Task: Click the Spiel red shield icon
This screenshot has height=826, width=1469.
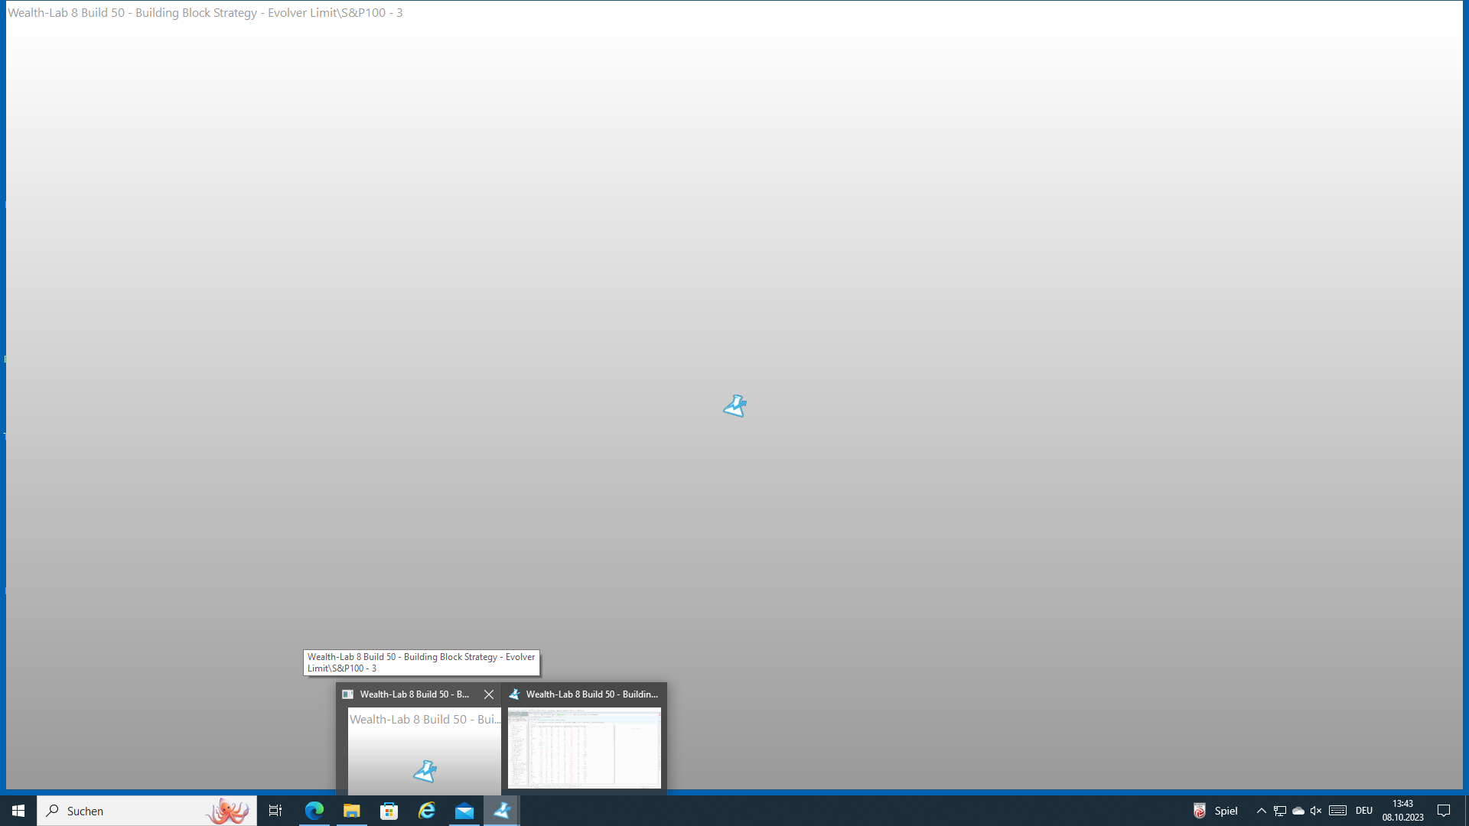Action: coord(1200,811)
